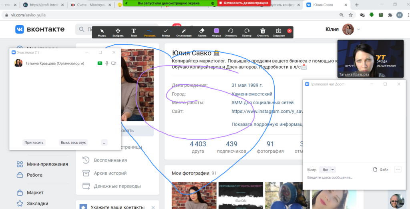Image resolution: width=410 pixels, height=209 pixels.
Task: Open the clapperboard extension icon
Action: (x=381, y=15)
